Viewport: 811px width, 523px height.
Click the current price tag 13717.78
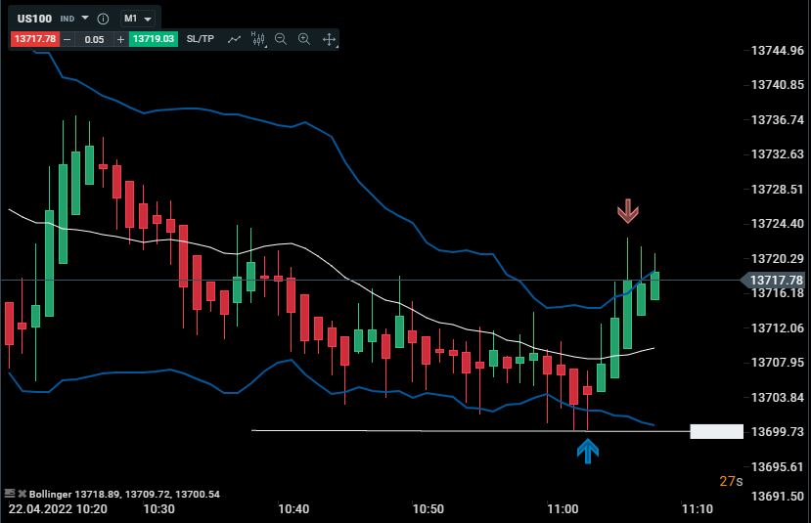[773, 281]
